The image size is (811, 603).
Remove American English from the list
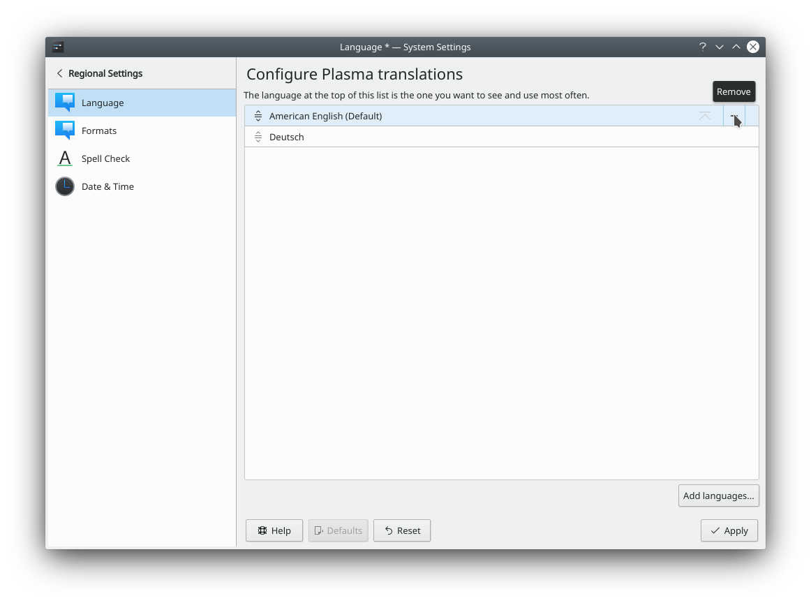click(734, 116)
